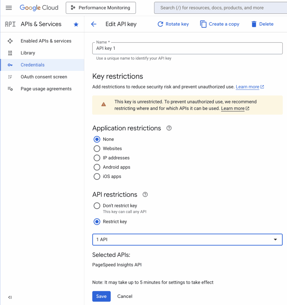Collapse the left sidebar
Viewport: 287px width, 305px height.
[10, 297]
